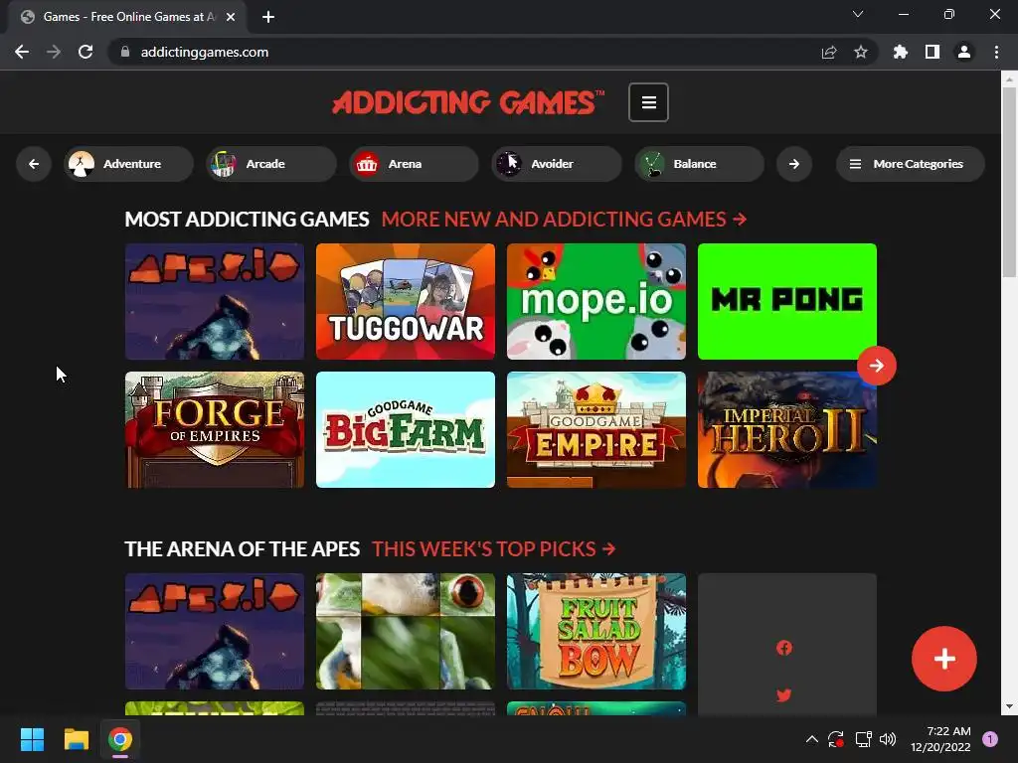
Task: Click the Facebook icon
Action: point(784,648)
